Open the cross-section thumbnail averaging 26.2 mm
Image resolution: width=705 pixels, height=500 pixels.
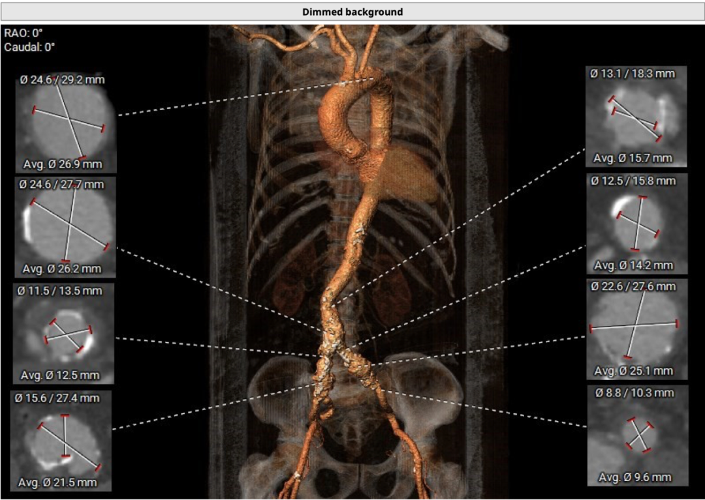point(66,227)
